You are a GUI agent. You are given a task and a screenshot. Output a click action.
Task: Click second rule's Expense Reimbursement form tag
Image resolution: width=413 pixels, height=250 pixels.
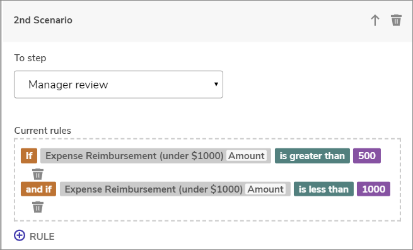[154, 189]
